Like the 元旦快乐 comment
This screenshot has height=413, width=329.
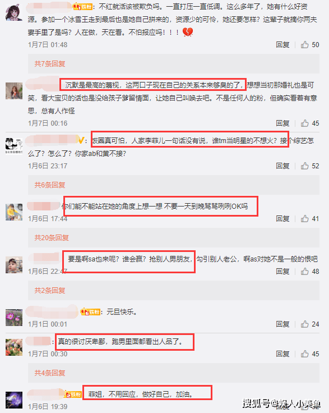(304, 324)
